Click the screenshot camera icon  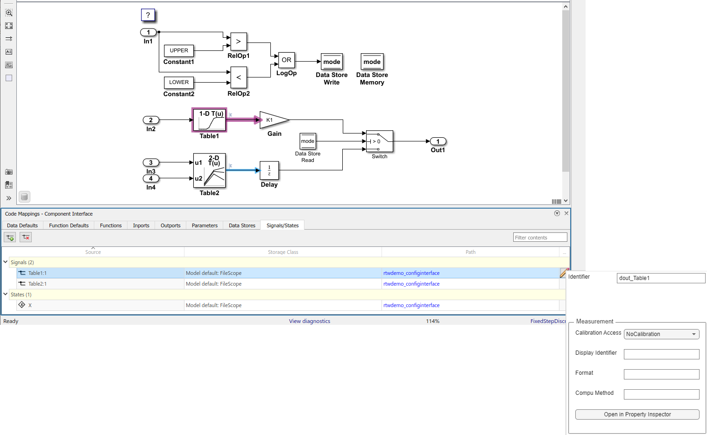point(9,172)
